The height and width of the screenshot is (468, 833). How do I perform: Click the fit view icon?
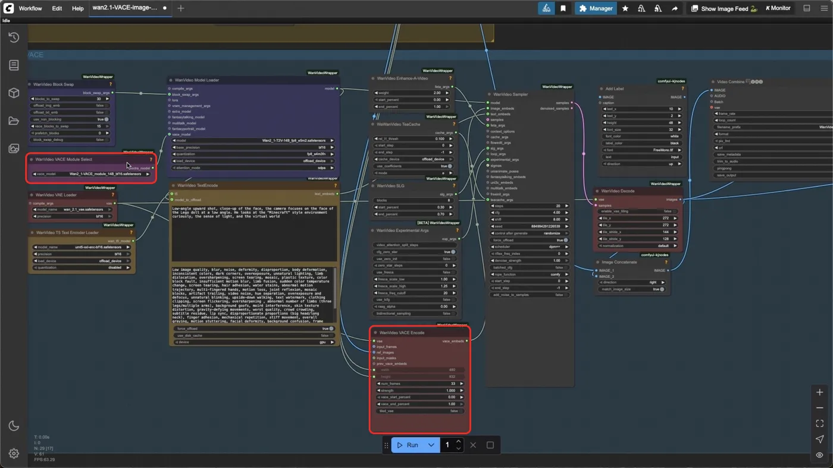click(x=819, y=423)
